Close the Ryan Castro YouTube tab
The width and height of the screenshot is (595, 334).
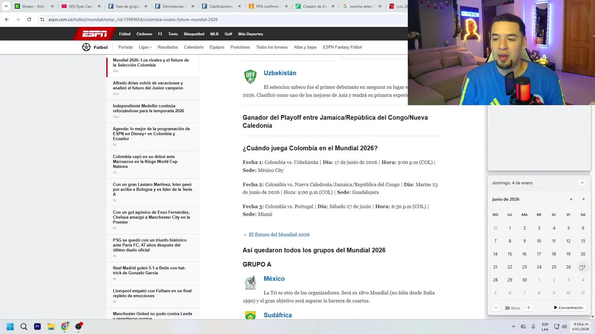point(99,6)
